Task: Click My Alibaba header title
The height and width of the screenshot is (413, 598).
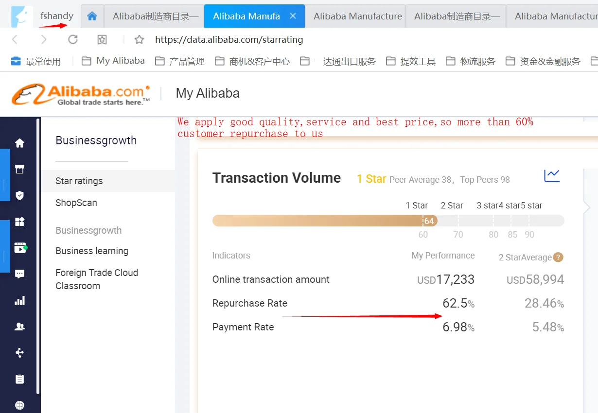Action: tap(208, 93)
